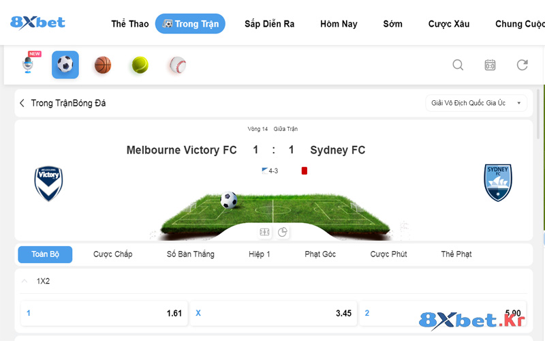Select the tennis ball sport icon
The width and height of the screenshot is (545, 341).
click(x=140, y=65)
